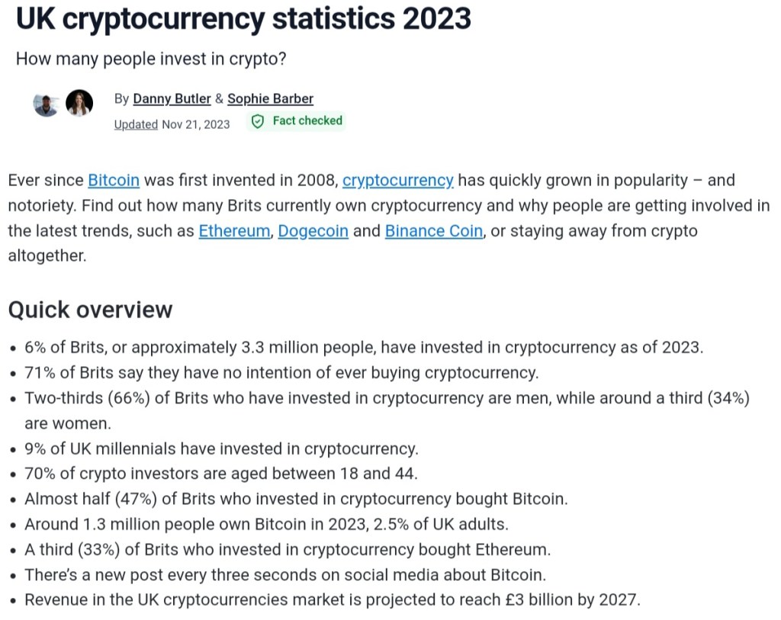Click the shield icon beside Fact checked
The image size is (781, 620).
tap(258, 121)
